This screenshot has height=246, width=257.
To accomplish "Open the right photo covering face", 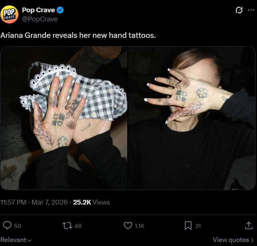I will pos(192,118).
